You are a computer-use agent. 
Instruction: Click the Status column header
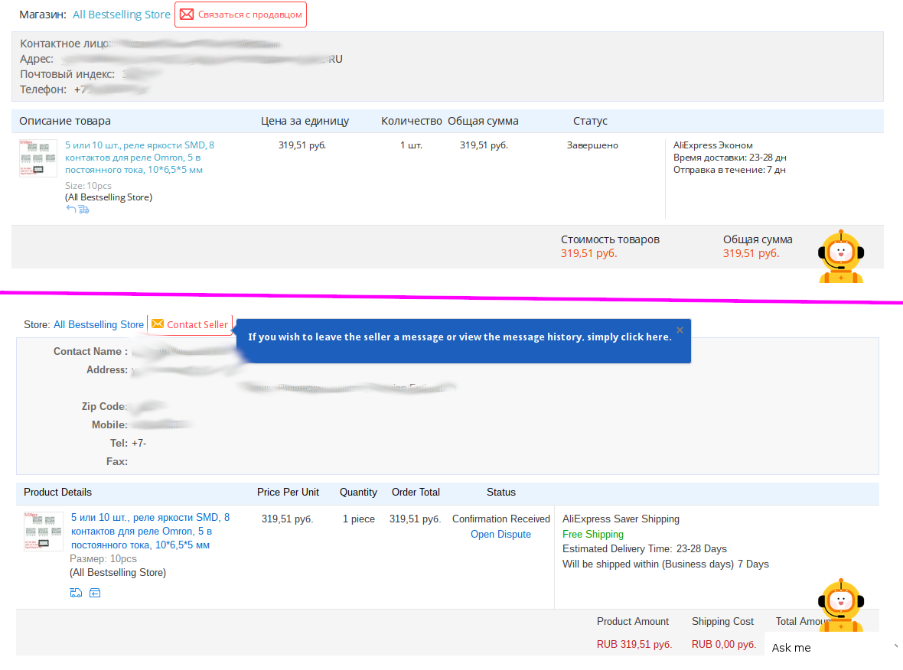(501, 492)
